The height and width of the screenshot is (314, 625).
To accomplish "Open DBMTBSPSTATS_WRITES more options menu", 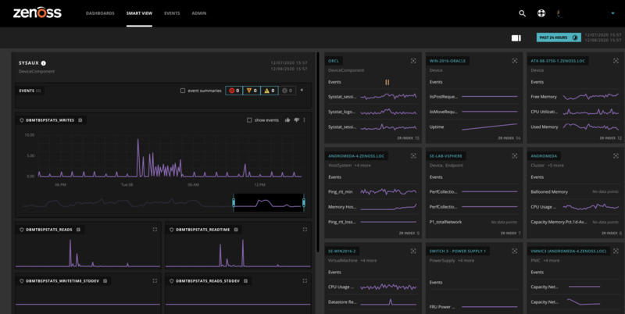I will click(304, 120).
